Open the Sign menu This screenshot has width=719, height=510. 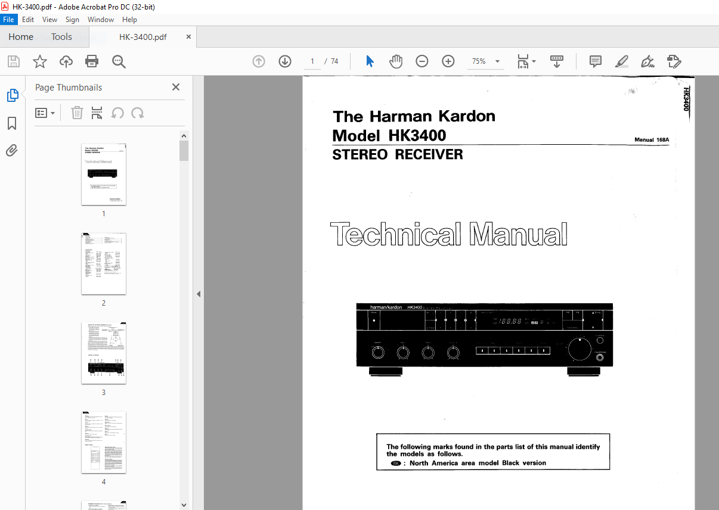click(72, 20)
